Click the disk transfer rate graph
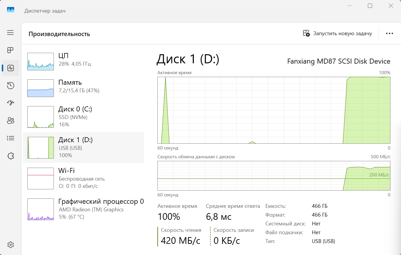This screenshot has height=255, width=401. click(274, 176)
